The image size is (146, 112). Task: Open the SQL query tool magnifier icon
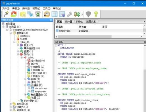(x=47, y=14)
